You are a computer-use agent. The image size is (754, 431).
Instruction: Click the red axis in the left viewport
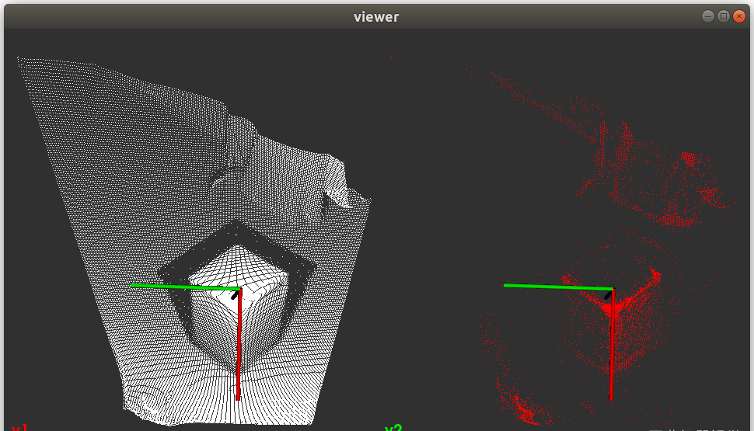pos(239,349)
